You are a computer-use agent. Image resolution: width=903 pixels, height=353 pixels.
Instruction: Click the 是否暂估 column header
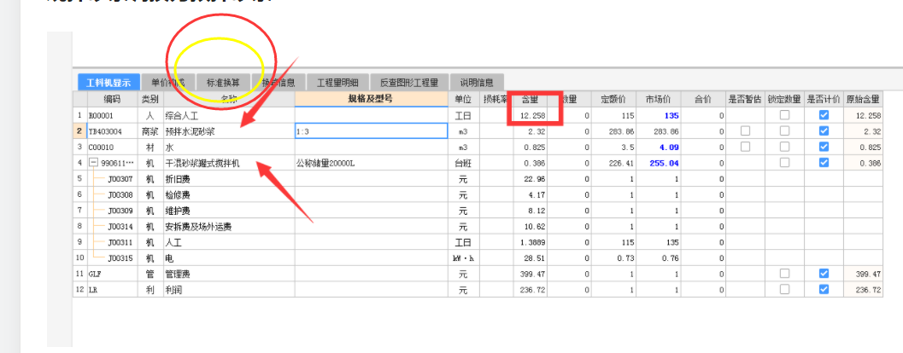click(x=745, y=99)
